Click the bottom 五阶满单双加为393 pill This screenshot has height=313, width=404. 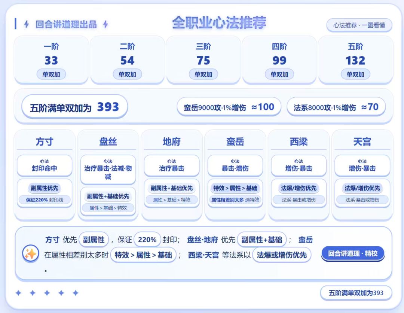coord(356,293)
